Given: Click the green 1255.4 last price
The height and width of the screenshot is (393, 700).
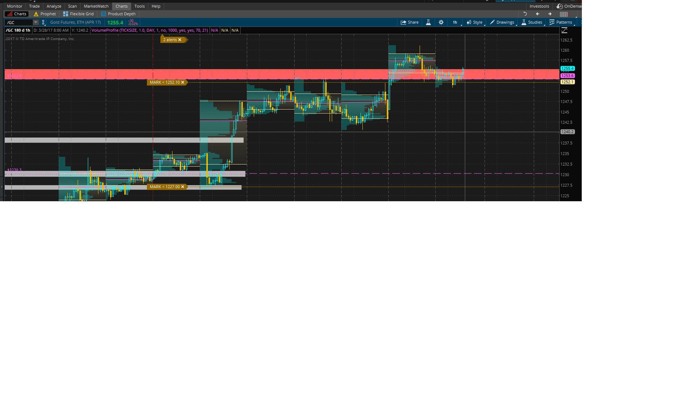Looking at the screenshot, I should [115, 23].
